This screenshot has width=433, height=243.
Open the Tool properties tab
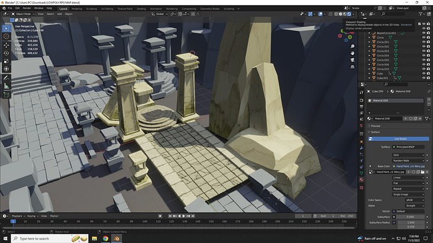[361, 92]
